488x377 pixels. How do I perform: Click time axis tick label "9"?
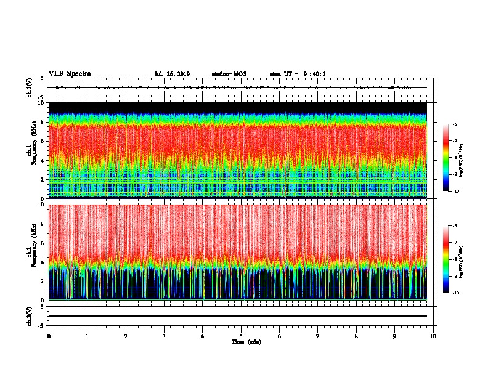tap(394, 336)
